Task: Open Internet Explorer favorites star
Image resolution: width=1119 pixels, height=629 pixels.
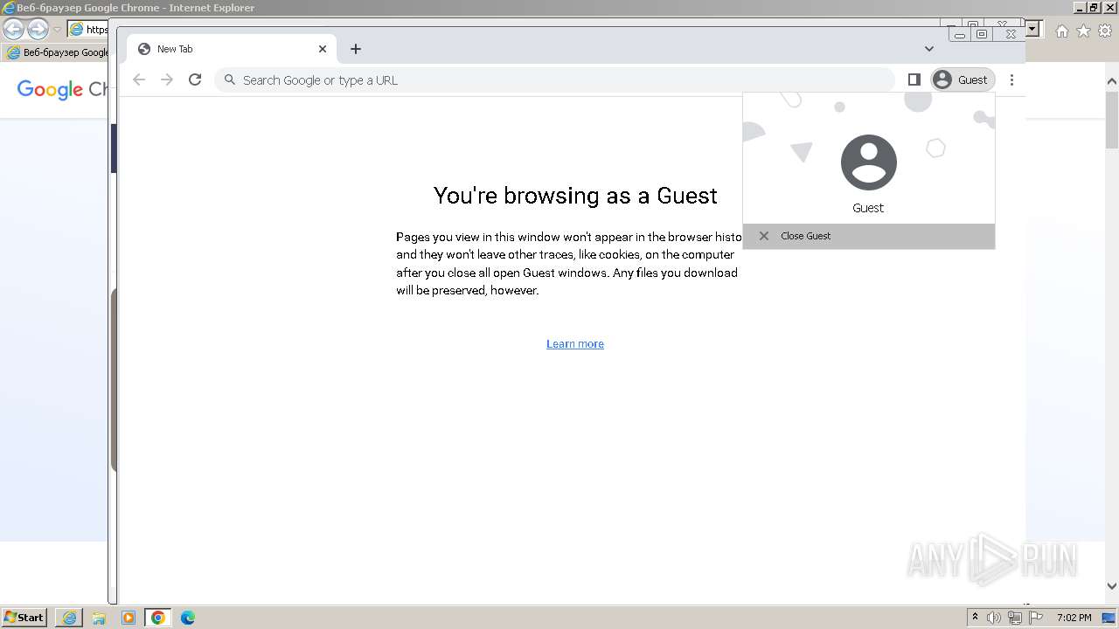Action: click(1083, 31)
